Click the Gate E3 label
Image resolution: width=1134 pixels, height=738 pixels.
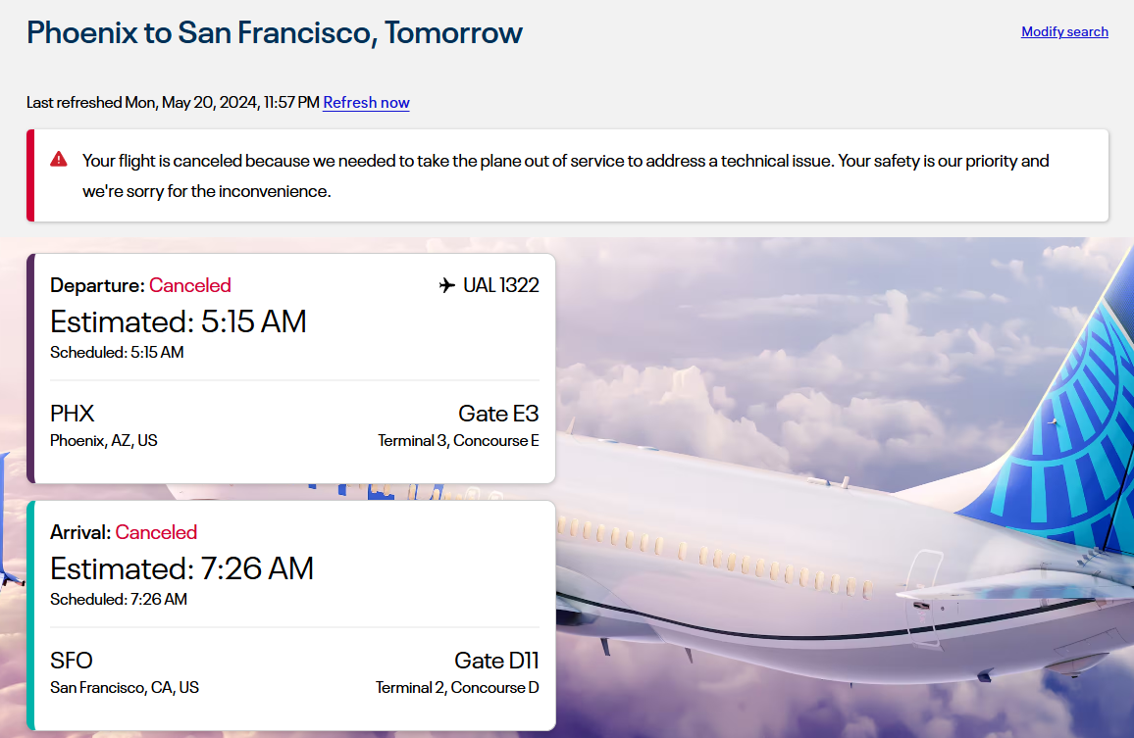point(498,414)
